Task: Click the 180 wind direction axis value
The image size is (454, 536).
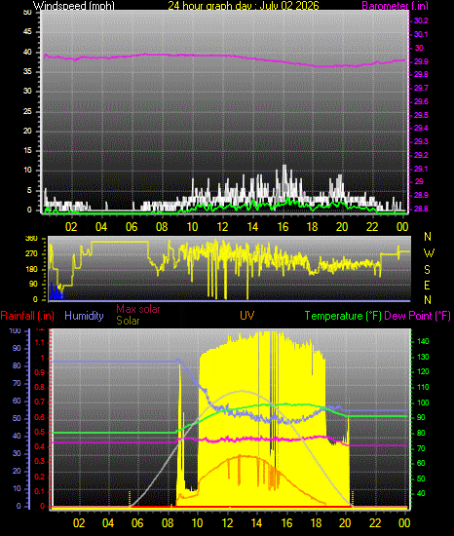Action: [x=31, y=269]
